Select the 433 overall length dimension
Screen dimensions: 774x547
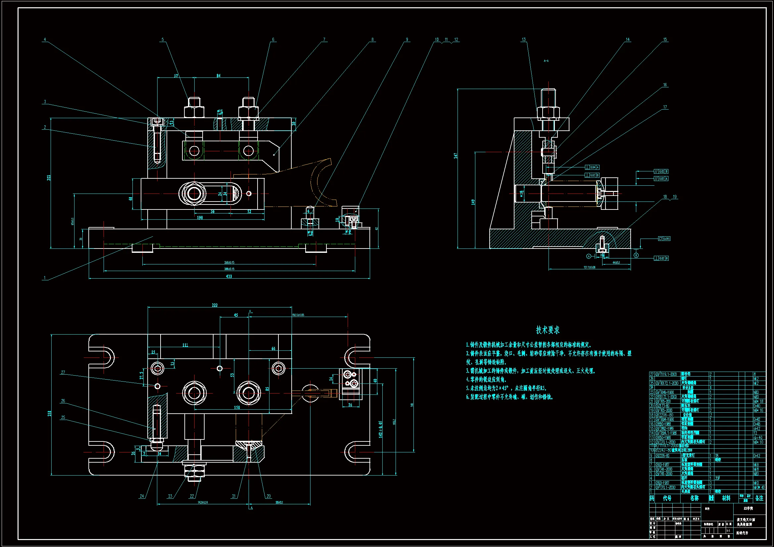tap(229, 276)
